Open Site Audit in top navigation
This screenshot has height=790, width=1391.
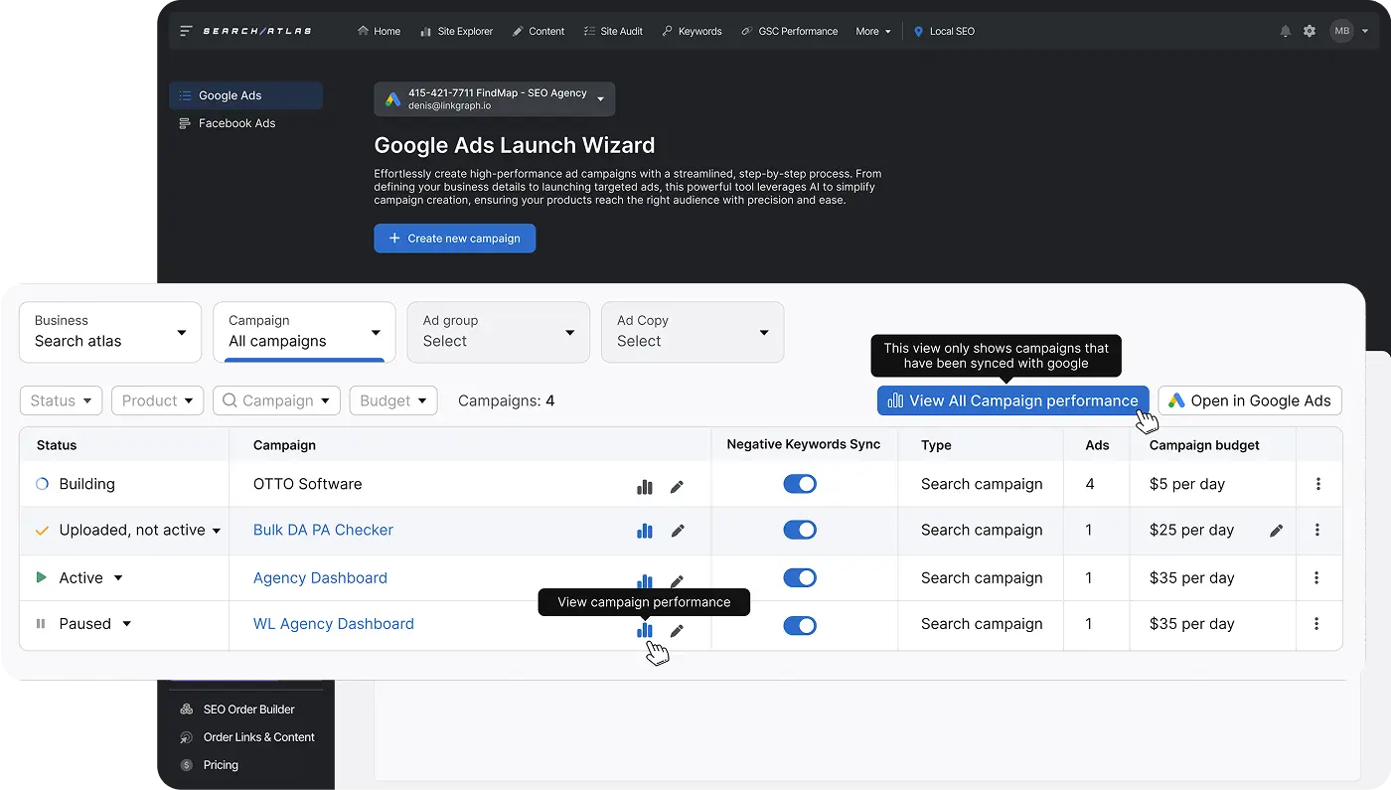pyautogui.click(x=613, y=31)
